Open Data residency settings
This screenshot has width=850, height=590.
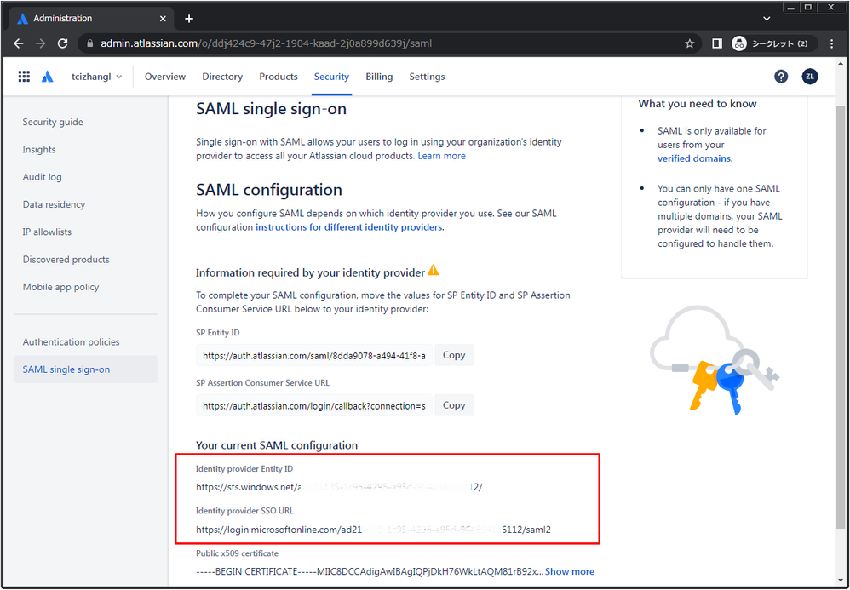tap(54, 204)
